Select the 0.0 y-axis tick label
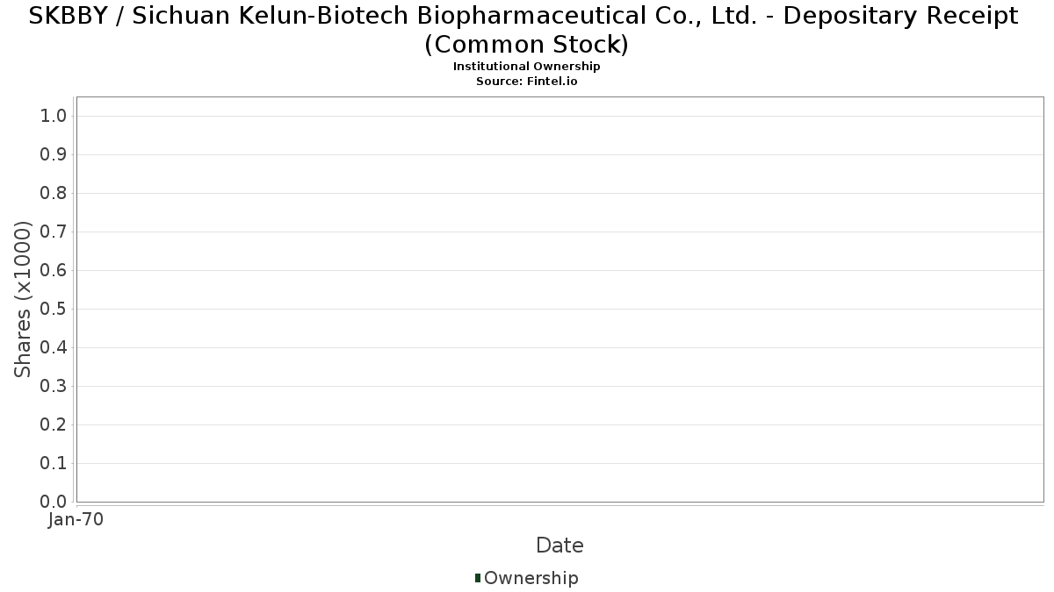The width and height of the screenshot is (1054, 592). coord(54,503)
